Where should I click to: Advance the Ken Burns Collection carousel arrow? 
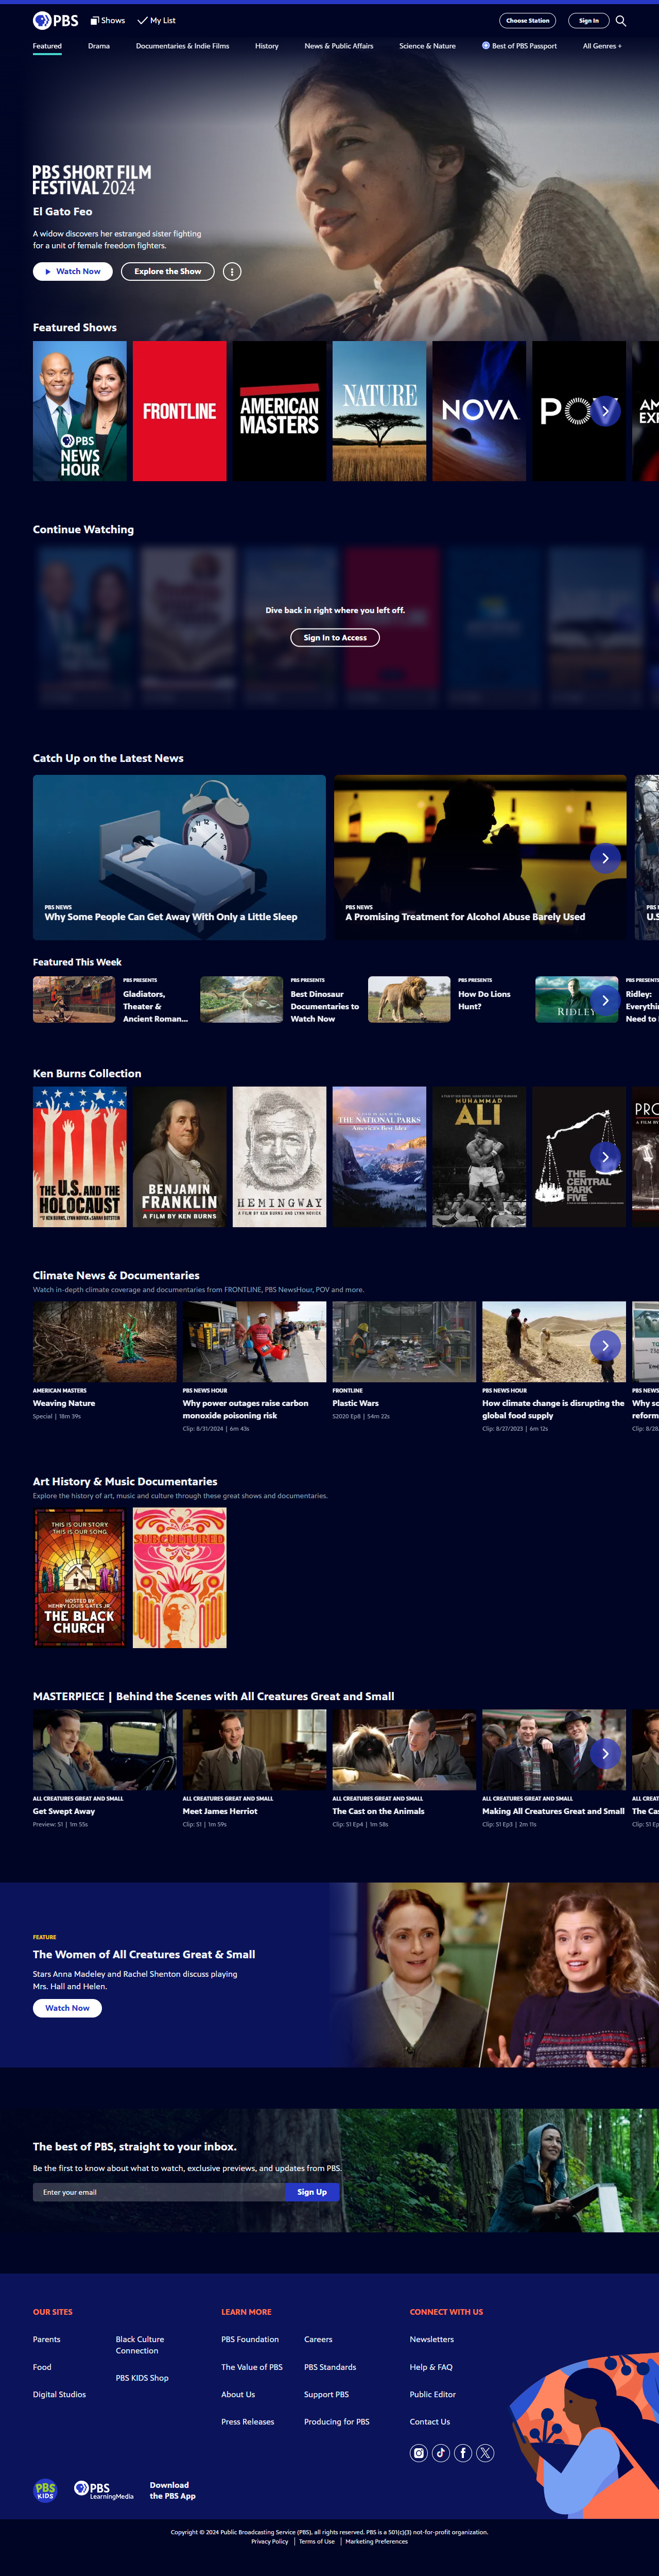pyautogui.click(x=605, y=1157)
